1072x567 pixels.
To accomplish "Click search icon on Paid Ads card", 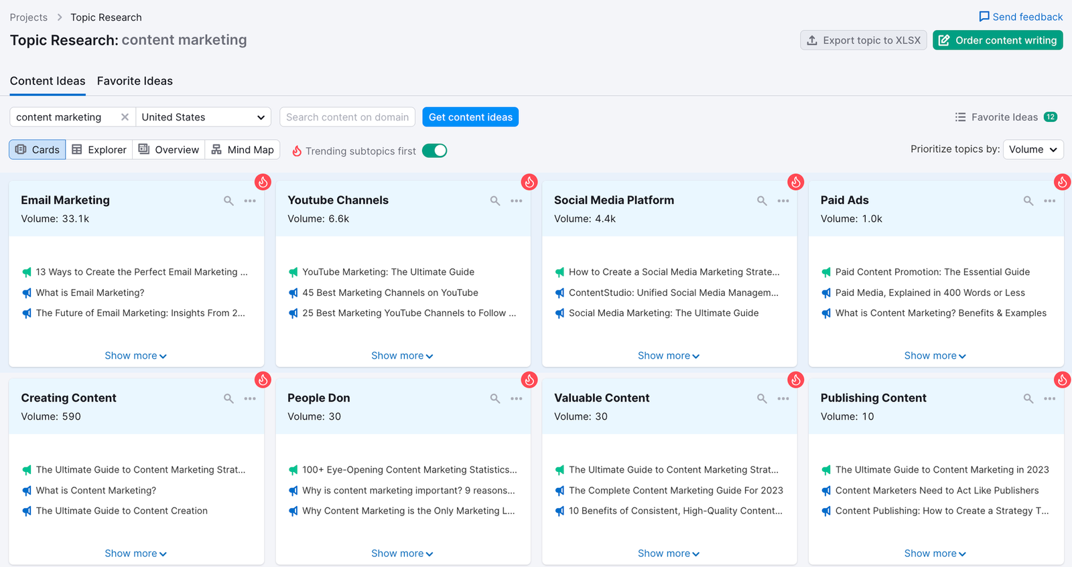I will (1028, 201).
